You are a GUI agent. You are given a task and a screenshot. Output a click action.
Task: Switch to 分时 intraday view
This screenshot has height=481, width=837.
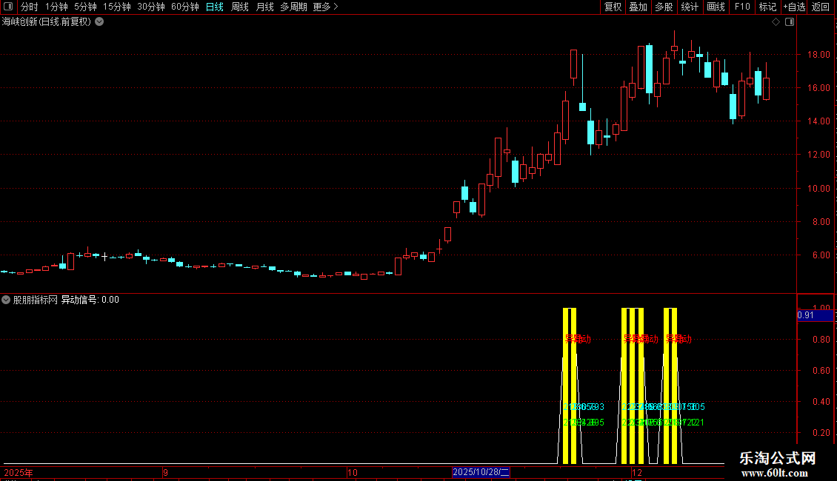pyautogui.click(x=30, y=7)
